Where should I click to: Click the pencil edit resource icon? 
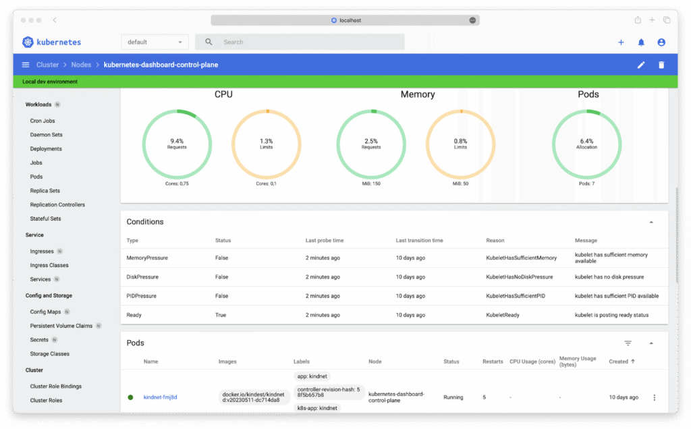(x=641, y=65)
